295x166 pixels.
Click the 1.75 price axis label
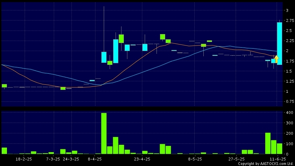point(290,61)
